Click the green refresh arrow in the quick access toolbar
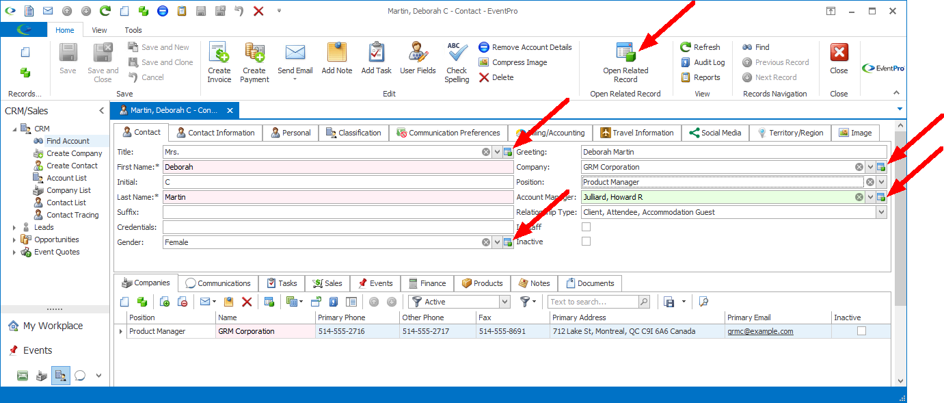 [105, 11]
